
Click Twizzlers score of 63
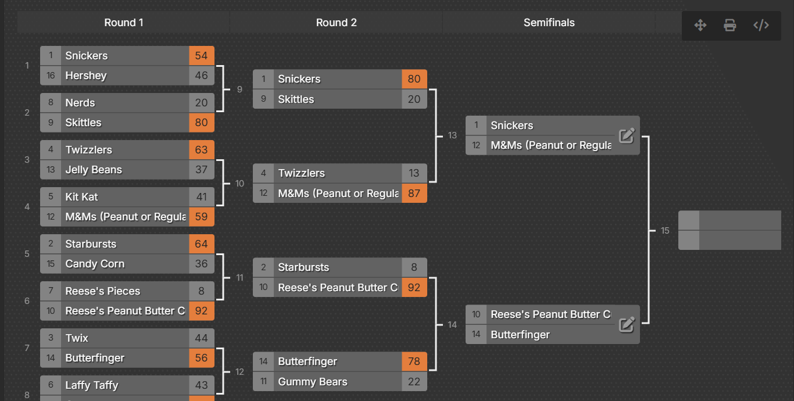[x=202, y=150]
